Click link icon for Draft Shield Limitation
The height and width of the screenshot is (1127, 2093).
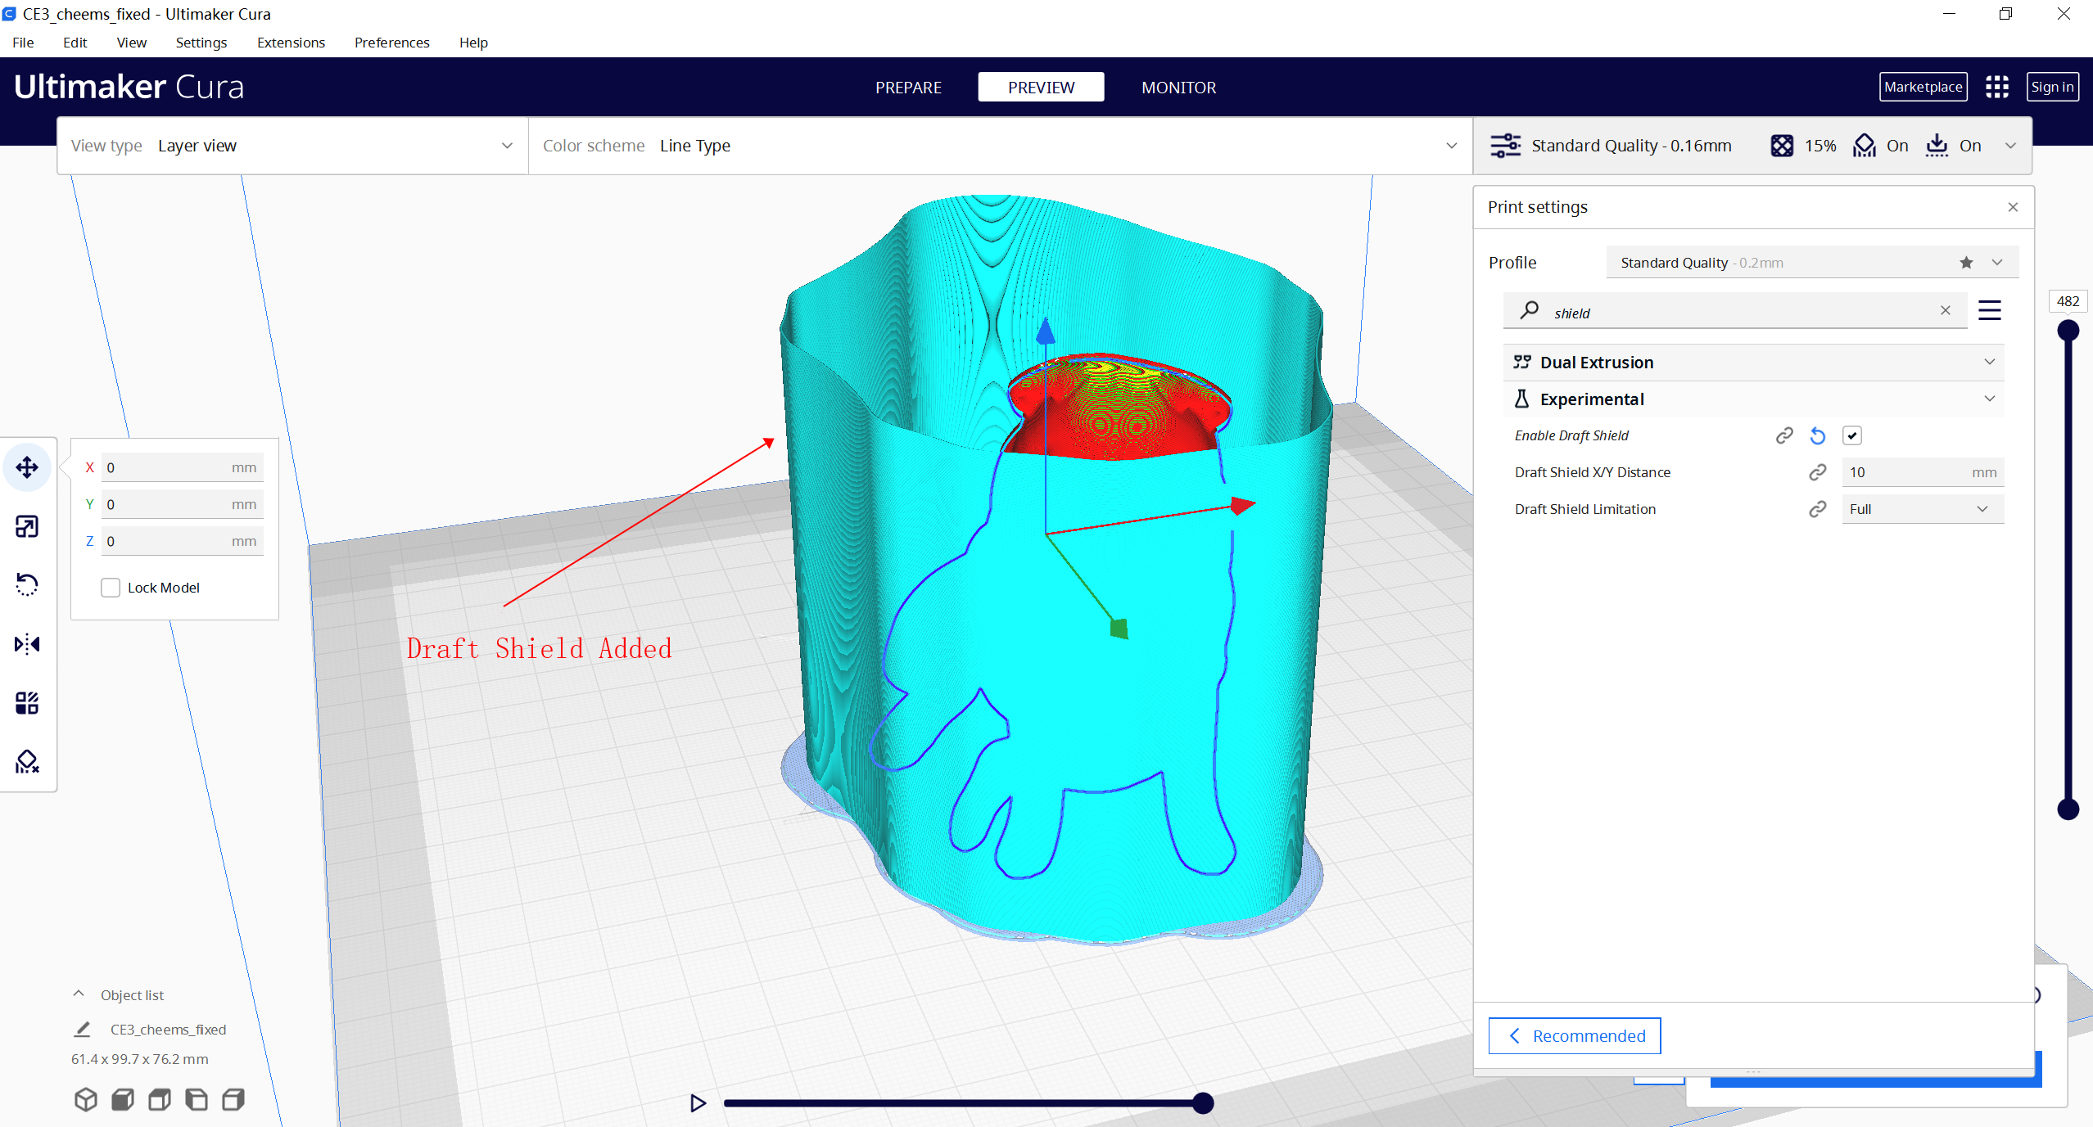tap(1818, 509)
